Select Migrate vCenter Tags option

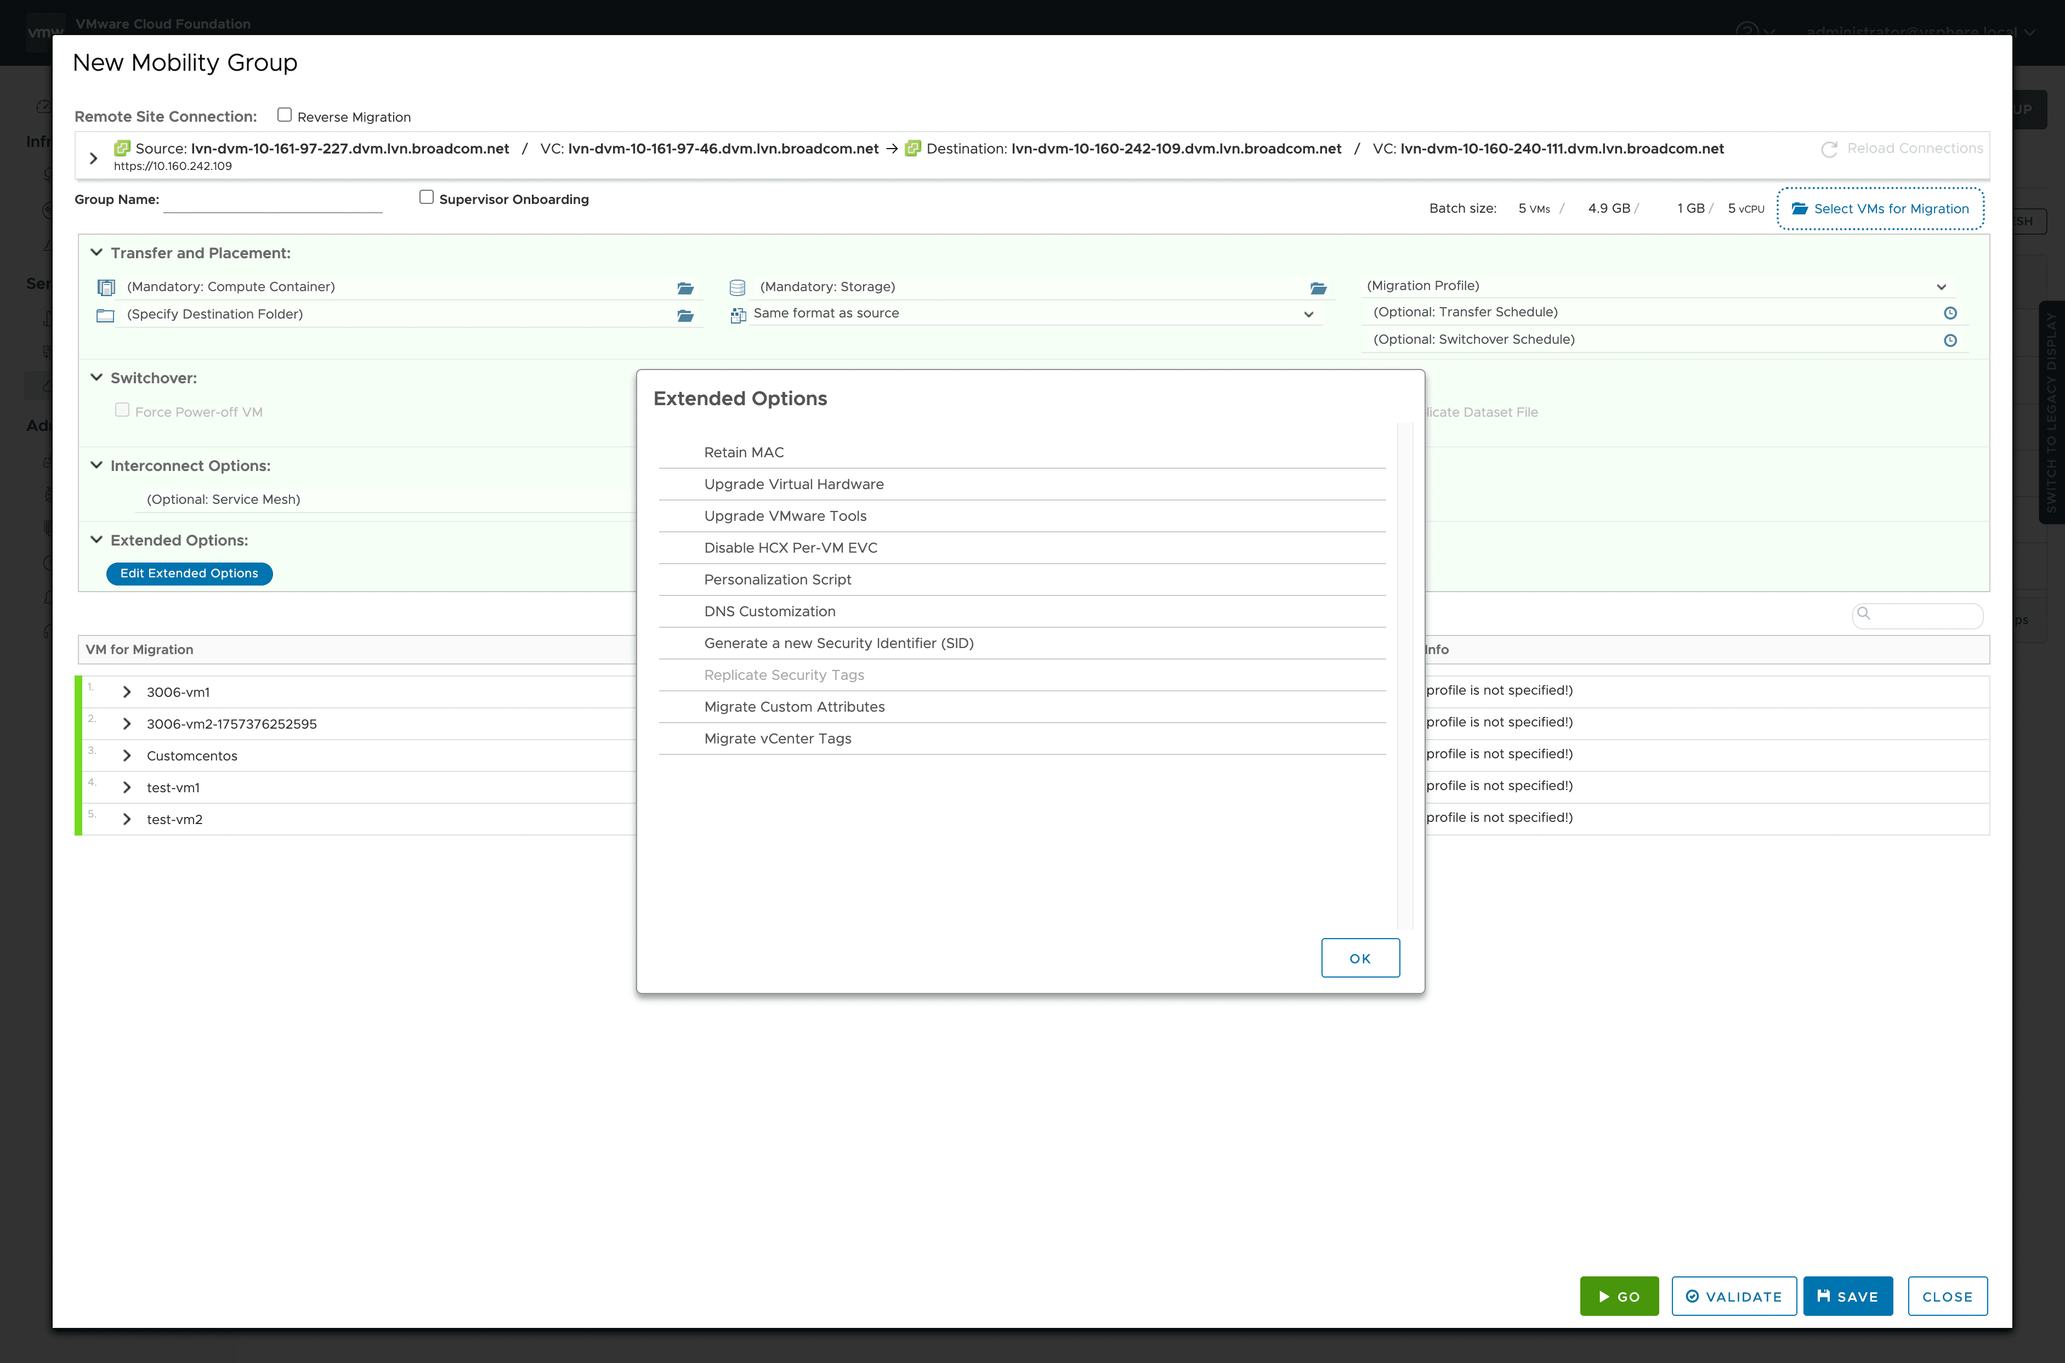pyautogui.click(x=778, y=738)
